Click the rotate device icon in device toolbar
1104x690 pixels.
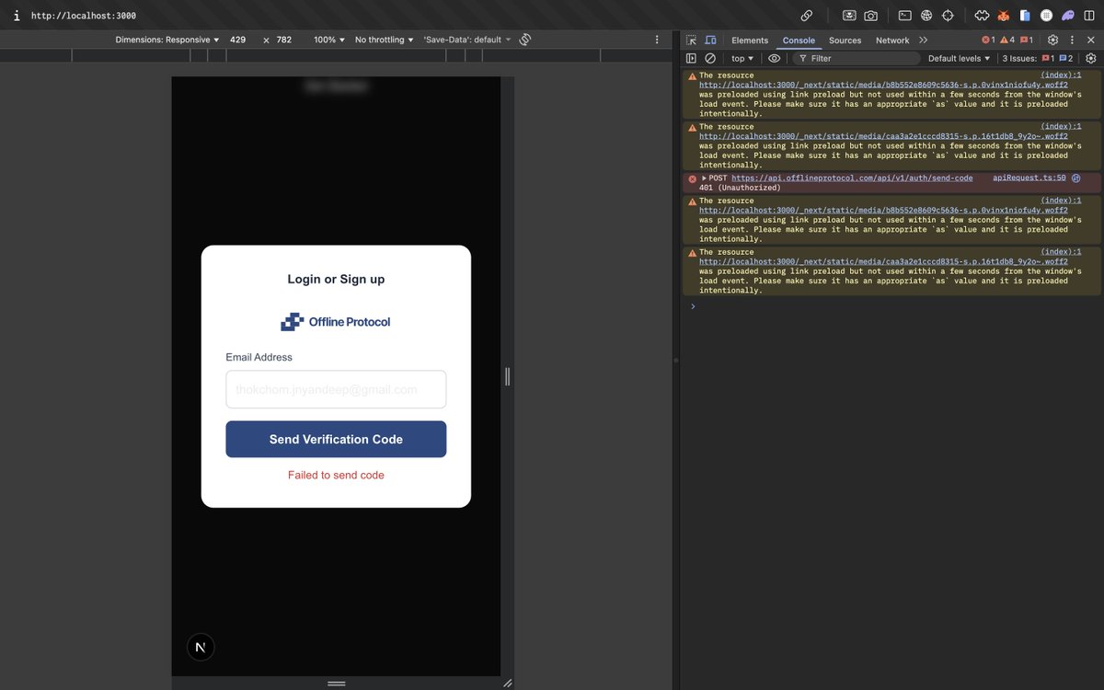point(525,40)
